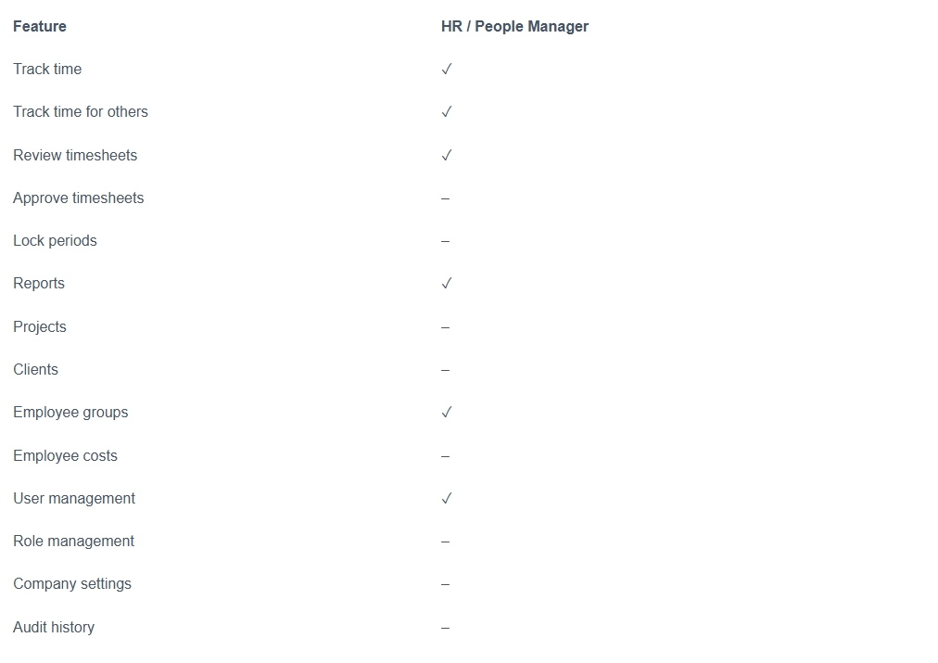Click the Audit history label
This screenshot has height=663, width=938.
pyautogui.click(x=54, y=627)
